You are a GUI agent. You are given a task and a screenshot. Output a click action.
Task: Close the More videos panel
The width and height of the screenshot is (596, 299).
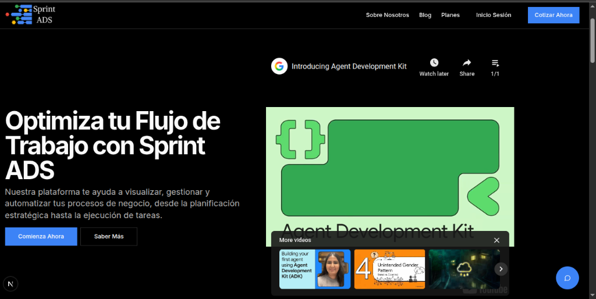pyautogui.click(x=496, y=240)
